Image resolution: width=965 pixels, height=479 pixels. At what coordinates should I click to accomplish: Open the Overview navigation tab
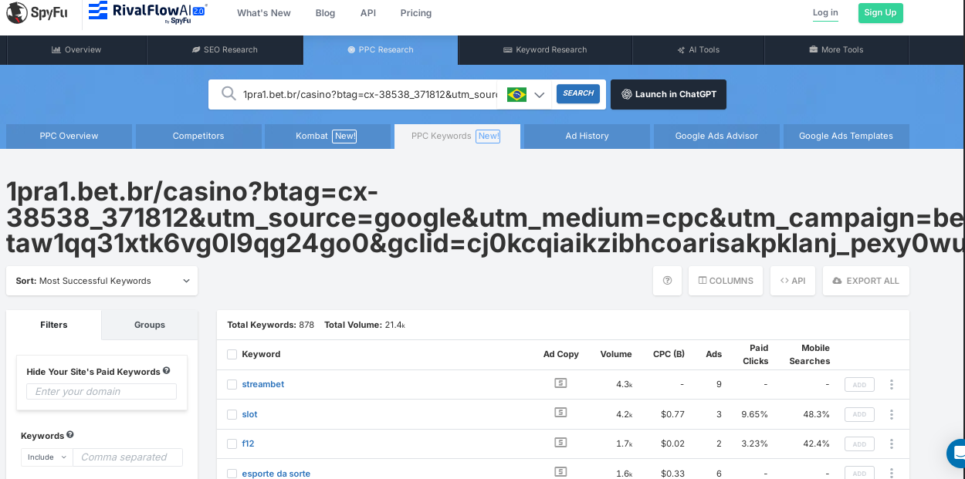click(x=76, y=49)
